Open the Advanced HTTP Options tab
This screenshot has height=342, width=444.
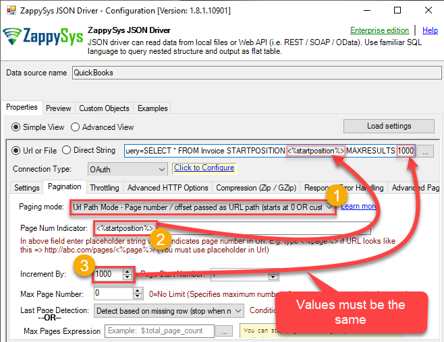(167, 188)
